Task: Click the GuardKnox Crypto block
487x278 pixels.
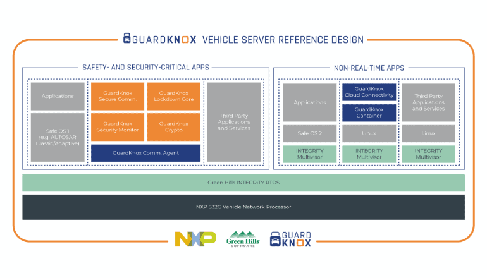Action: (x=174, y=127)
